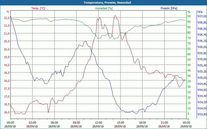Click humidity axis value 90
207x129 pixels.
(189, 22)
